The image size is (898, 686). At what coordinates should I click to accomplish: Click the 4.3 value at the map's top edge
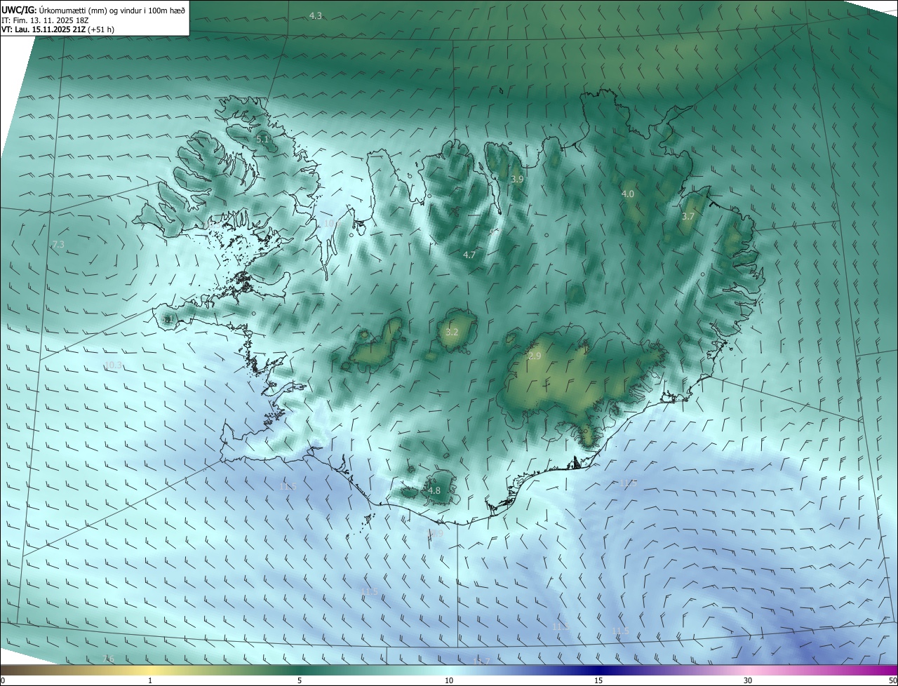(x=316, y=15)
